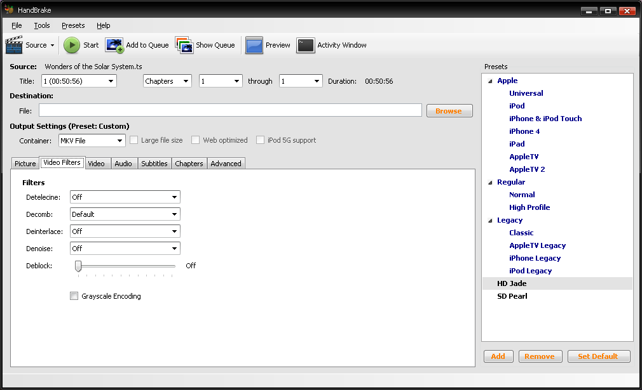Click the Deblock slider handle

coord(78,266)
